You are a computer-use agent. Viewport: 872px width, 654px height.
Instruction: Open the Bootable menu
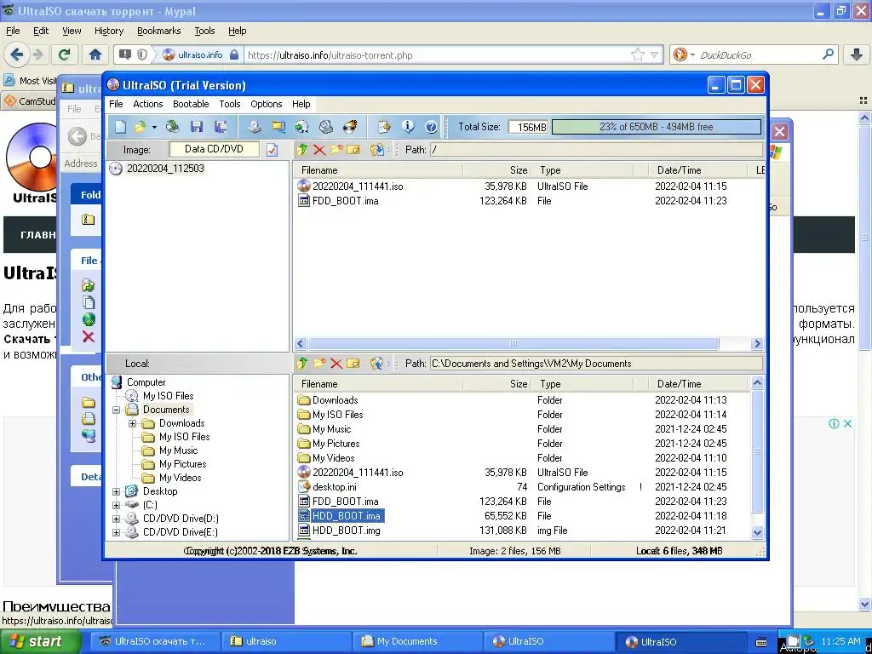(x=191, y=104)
